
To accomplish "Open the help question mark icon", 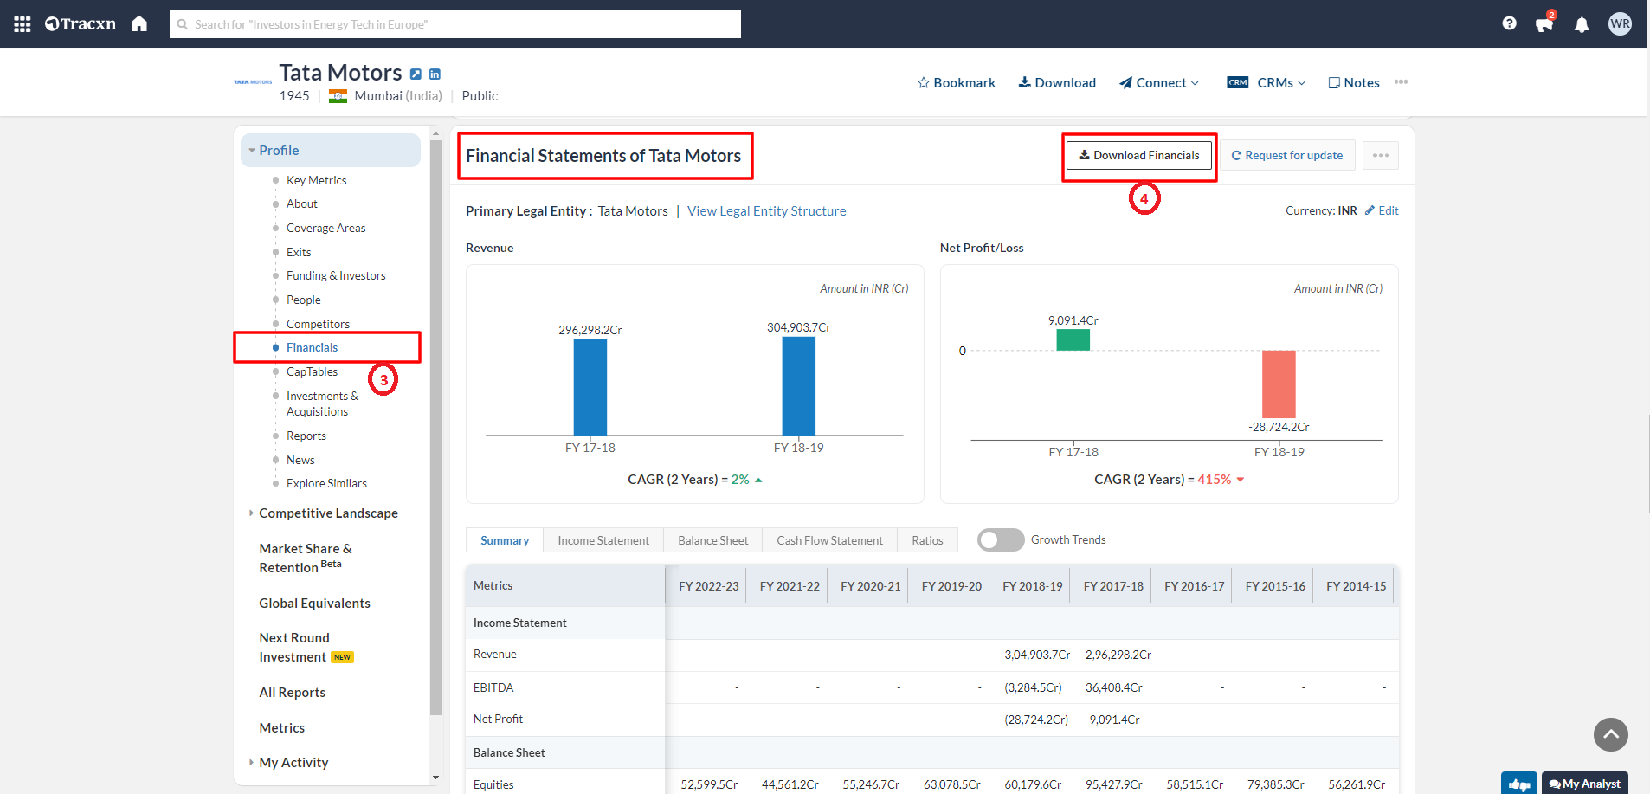I will [1509, 23].
